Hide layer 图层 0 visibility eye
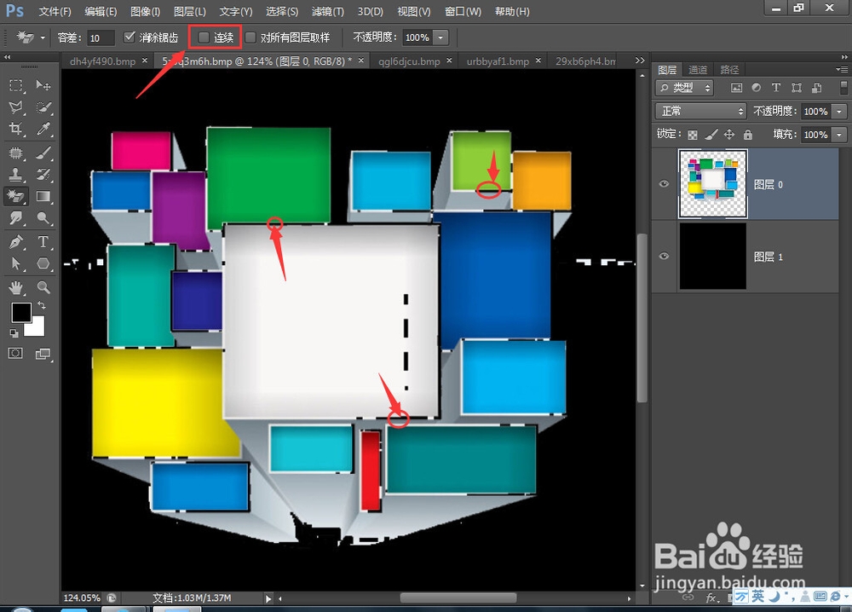Screen dimensions: 852x612 [664, 184]
